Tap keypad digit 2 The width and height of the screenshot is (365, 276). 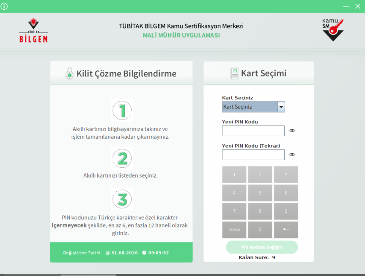coord(260,175)
